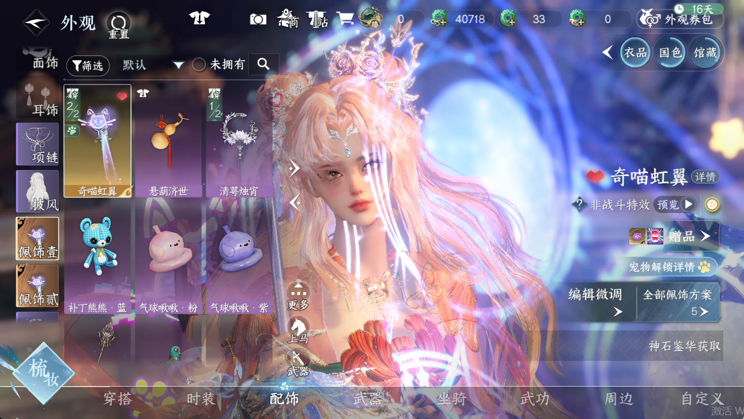Click the 筛选 filter button

88,66
